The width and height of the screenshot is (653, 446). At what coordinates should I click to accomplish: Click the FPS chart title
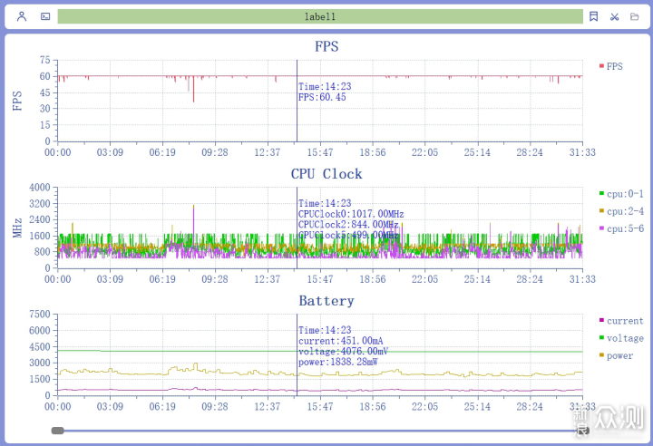[326, 46]
